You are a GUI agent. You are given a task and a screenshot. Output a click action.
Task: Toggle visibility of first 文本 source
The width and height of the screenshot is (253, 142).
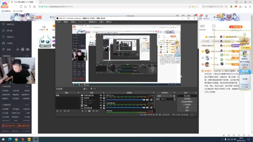point(101,100)
